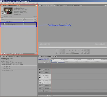Image resolution: width=107 pixels, height=97 pixels.
Task: Expand the Master track
Action: click(x=44, y=91)
